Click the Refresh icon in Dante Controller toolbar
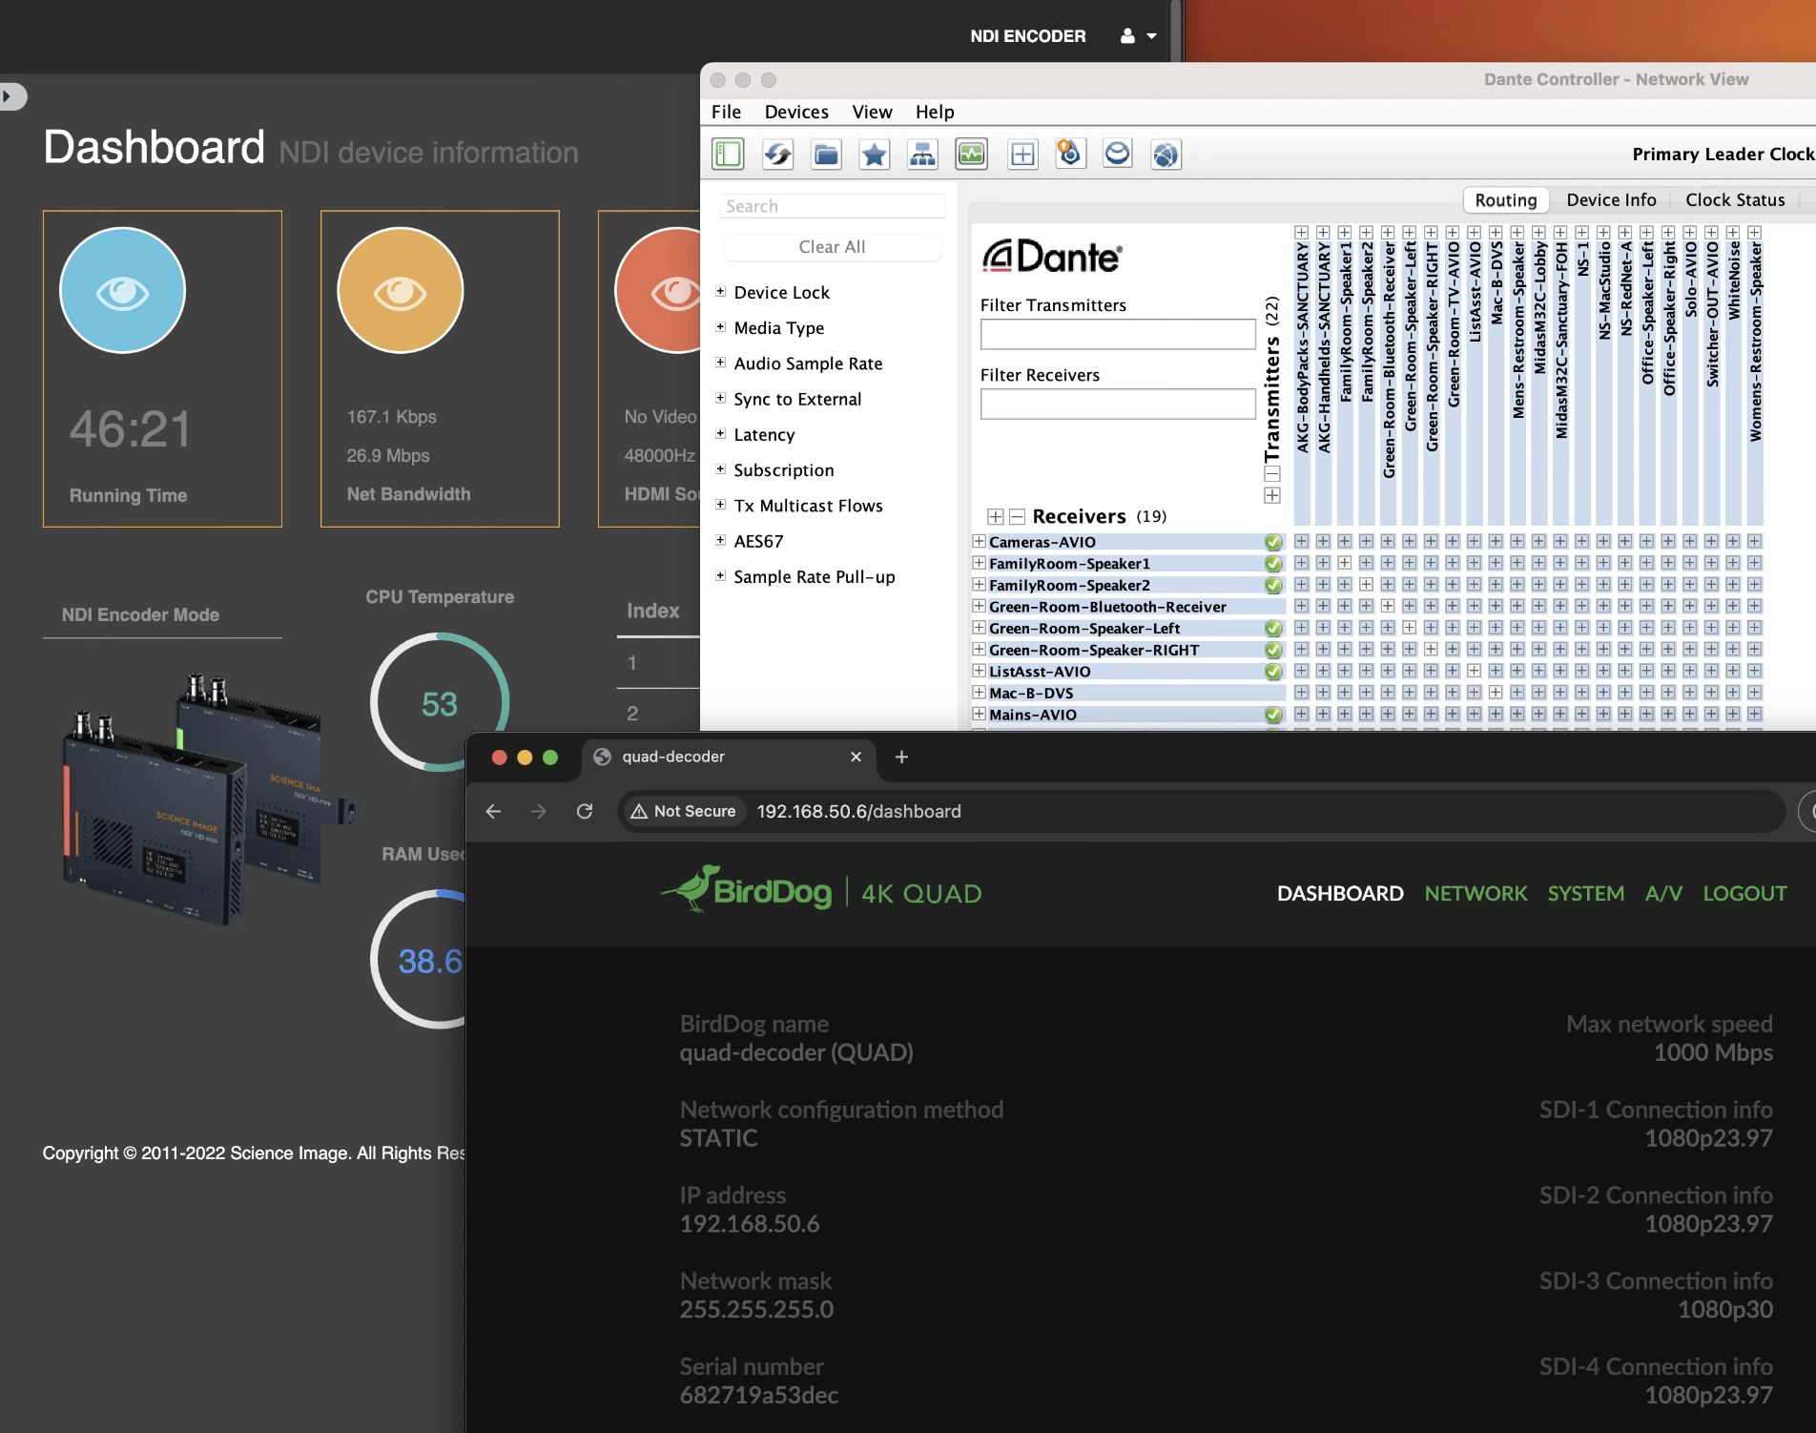Image resolution: width=1816 pixels, height=1433 pixels. [777, 153]
